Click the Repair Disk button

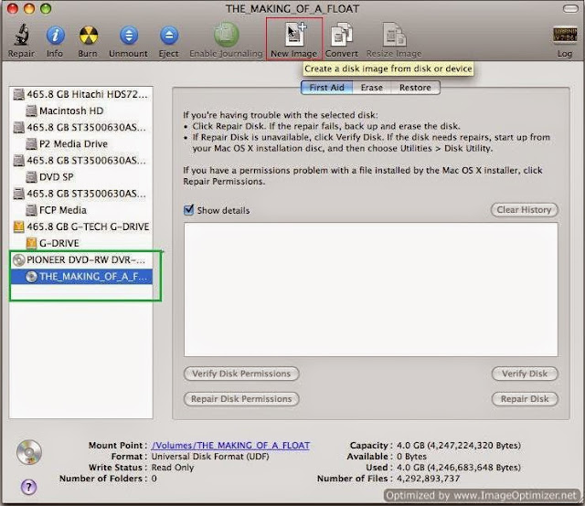525,399
